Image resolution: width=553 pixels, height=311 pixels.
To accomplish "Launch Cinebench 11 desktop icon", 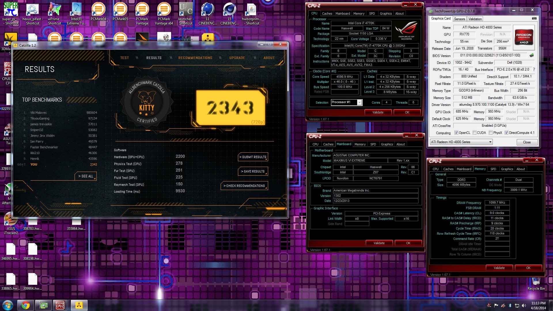I will point(208,13).
